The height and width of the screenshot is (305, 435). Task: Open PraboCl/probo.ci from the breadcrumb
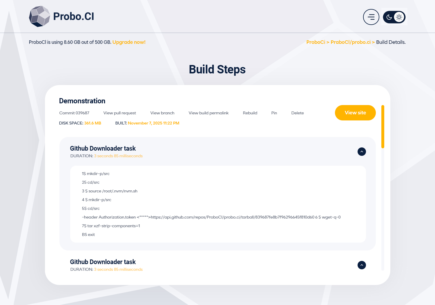point(351,42)
